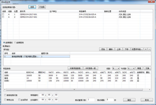The height and width of the screenshot is (105, 156).
Task: Click the plus button beside 设置序列组
Action: pyautogui.click(x=146, y=49)
